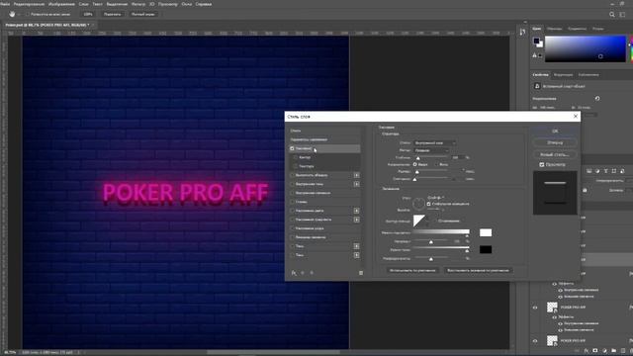This screenshot has width=633, height=356.
Task: Filter layers by smart object icon
Action: [622, 171]
